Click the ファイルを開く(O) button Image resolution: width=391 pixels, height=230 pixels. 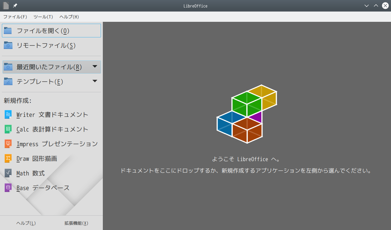point(52,31)
